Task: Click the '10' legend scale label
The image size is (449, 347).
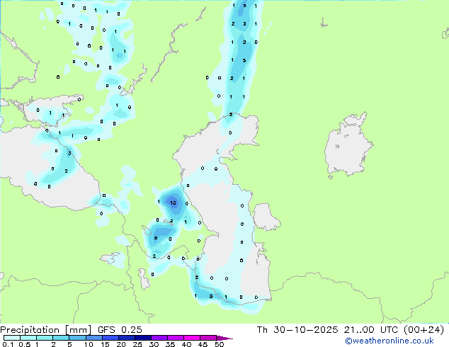Action: point(89,344)
